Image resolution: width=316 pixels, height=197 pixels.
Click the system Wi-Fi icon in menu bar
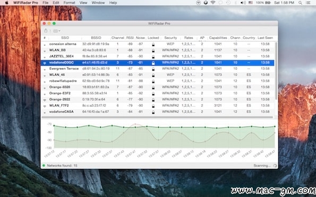pyautogui.click(x=213, y=3)
